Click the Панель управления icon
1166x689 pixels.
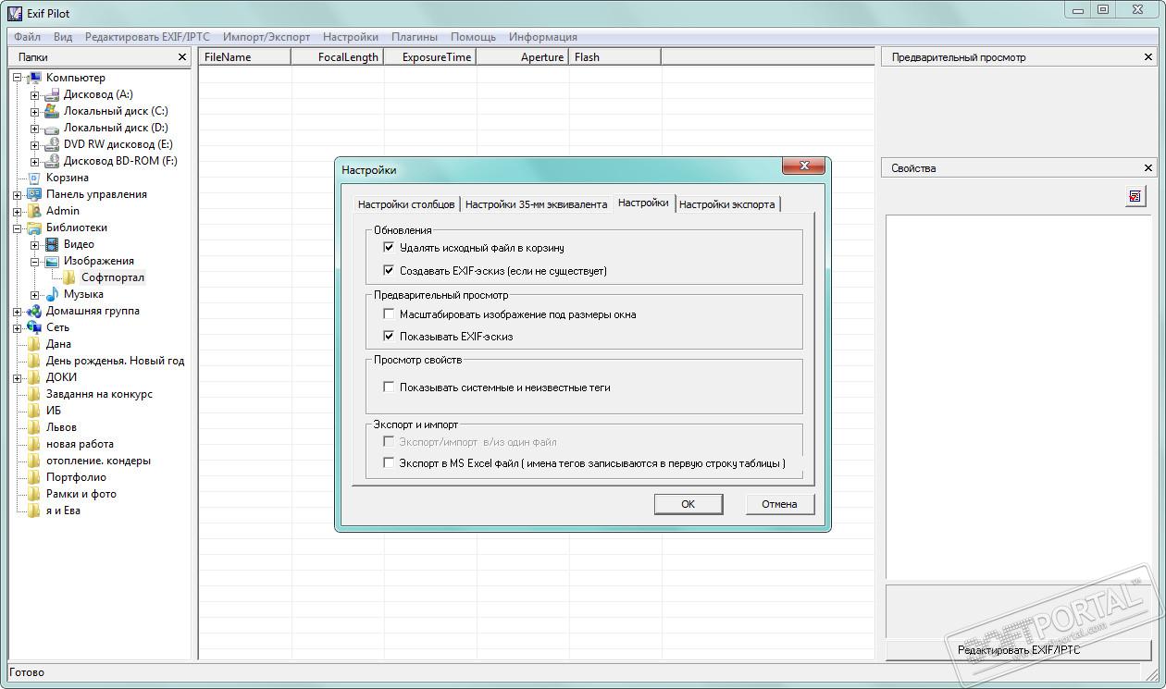[x=34, y=194]
